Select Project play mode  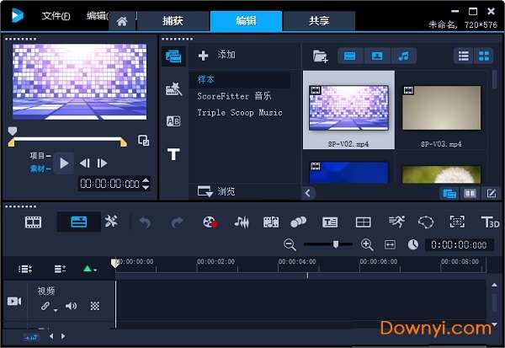click(x=40, y=156)
